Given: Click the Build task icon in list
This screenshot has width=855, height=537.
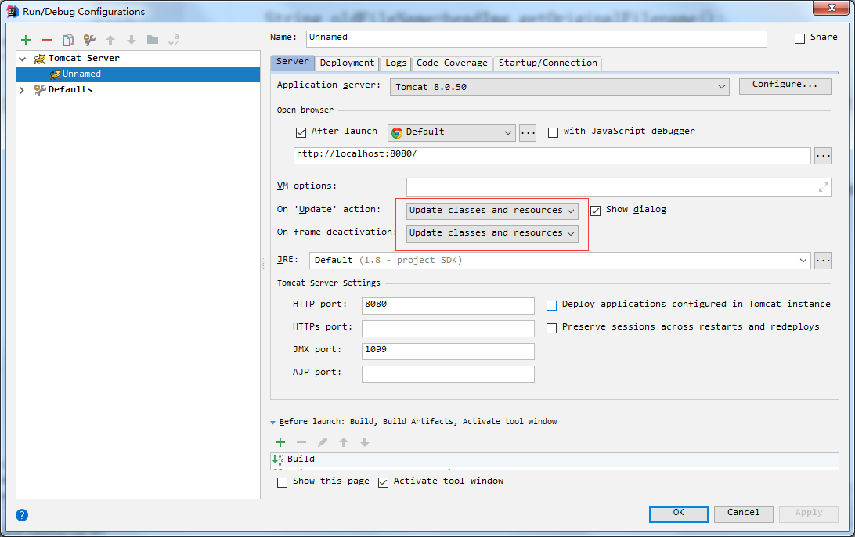Looking at the screenshot, I should tap(278, 459).
